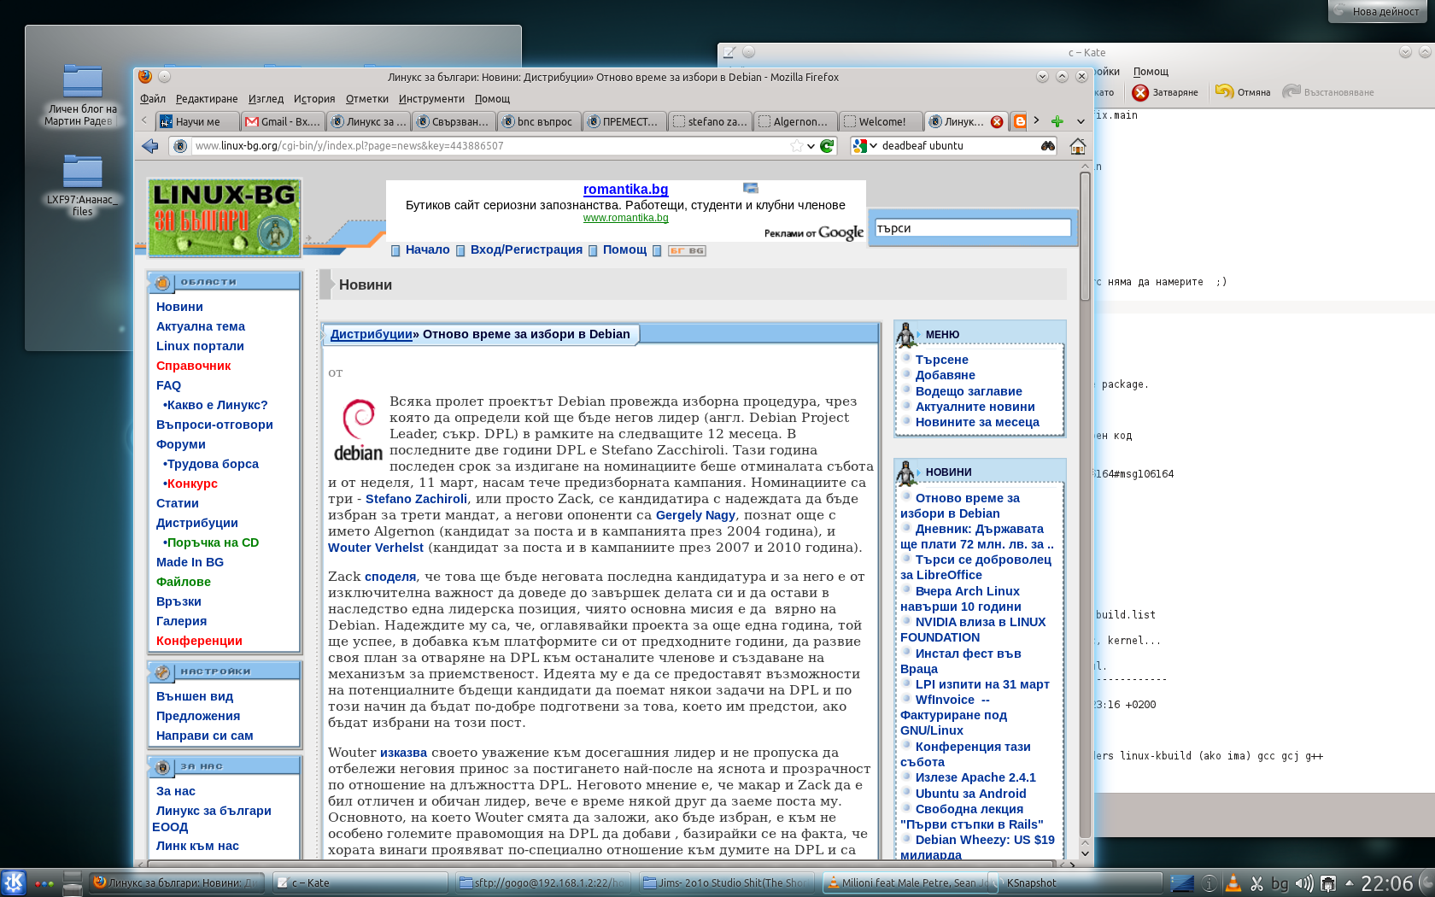Open search engine dropdown next to Google icon
This screenshot has width=1435, height=897.
pos(873,146)
